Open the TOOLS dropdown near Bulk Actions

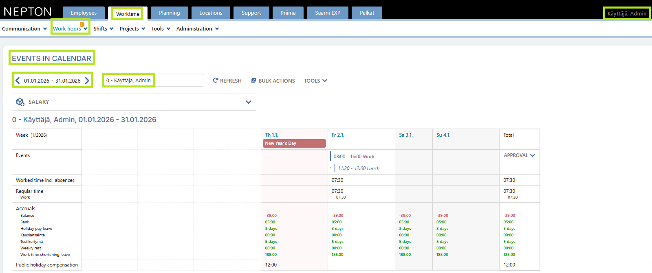click(x=315, y=81)
